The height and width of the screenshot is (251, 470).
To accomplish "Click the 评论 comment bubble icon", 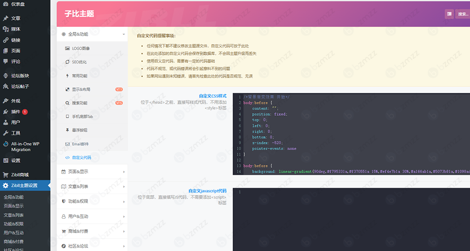I will [x=5, y=61].
